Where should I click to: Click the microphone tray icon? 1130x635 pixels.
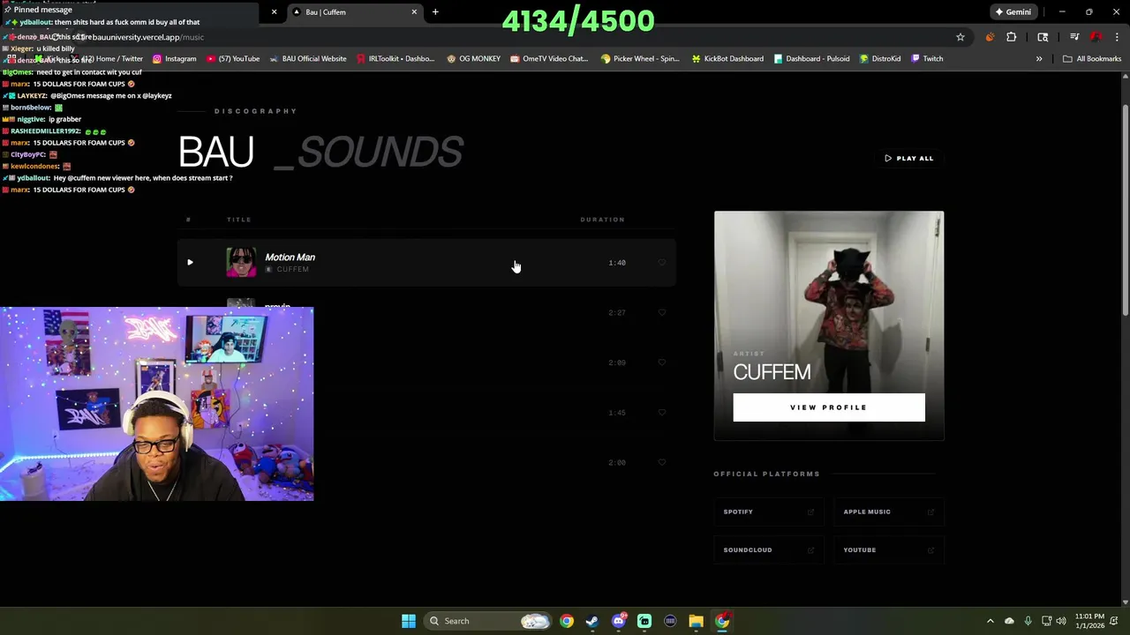pos(1028,621)
